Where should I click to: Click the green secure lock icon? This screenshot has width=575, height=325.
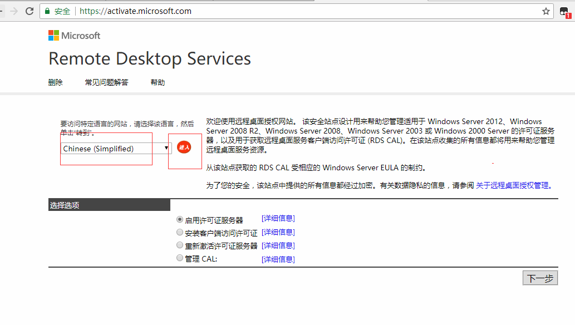tap(47, 11)
